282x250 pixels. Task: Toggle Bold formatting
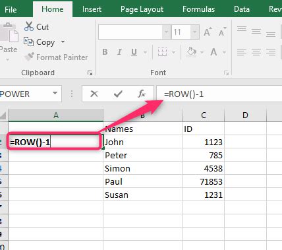pyautogui.click(x=105, y=52)
